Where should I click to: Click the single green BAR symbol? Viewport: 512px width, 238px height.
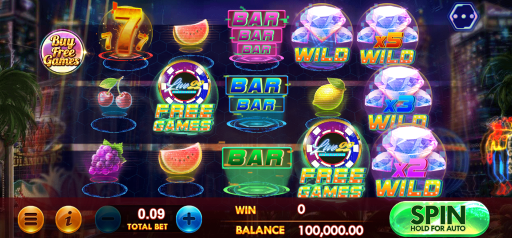256,159
